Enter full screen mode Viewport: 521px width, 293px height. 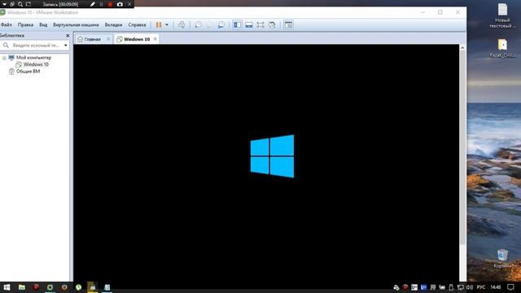click(x=260, y=25)
